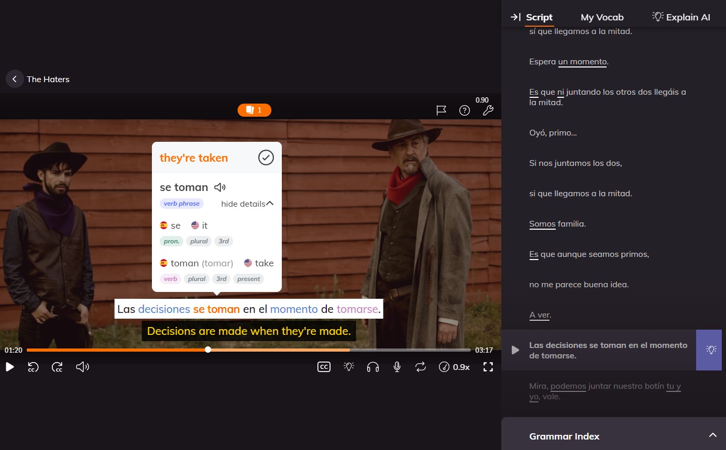726x450 pixels.
Task: Rewind to previous caption
Action: tap(33, 367)
